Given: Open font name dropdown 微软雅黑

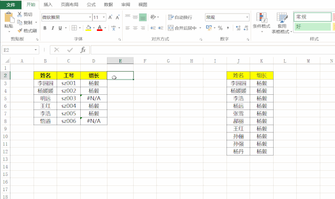Looking at the screenshot, I should pos(90,17).
